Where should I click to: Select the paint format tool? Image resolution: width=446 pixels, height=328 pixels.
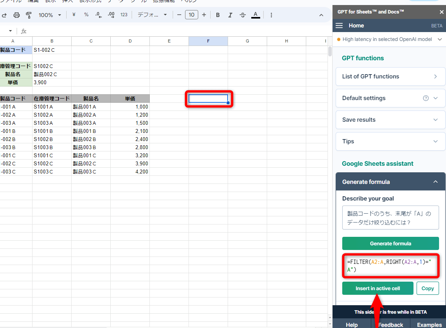coord(29,15)
